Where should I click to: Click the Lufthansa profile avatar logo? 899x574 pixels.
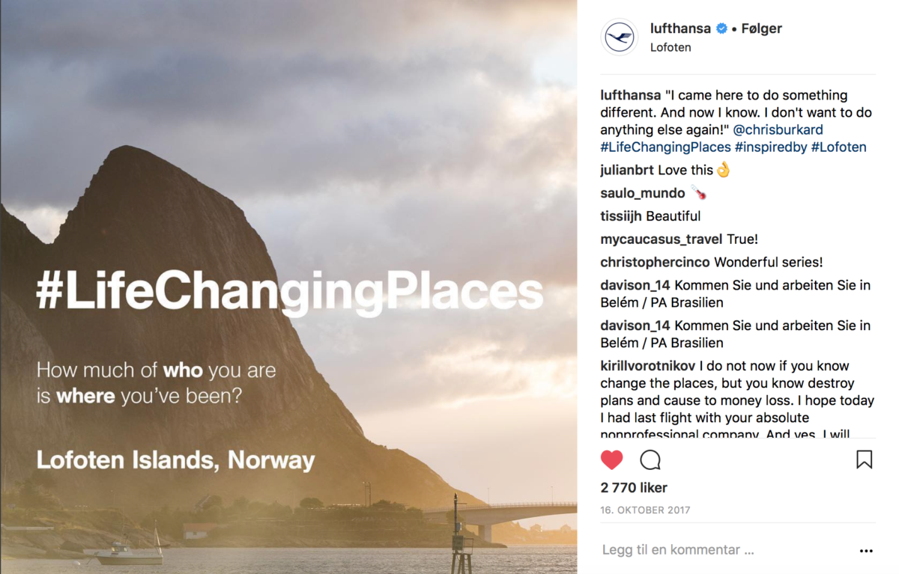coord(620,37)
